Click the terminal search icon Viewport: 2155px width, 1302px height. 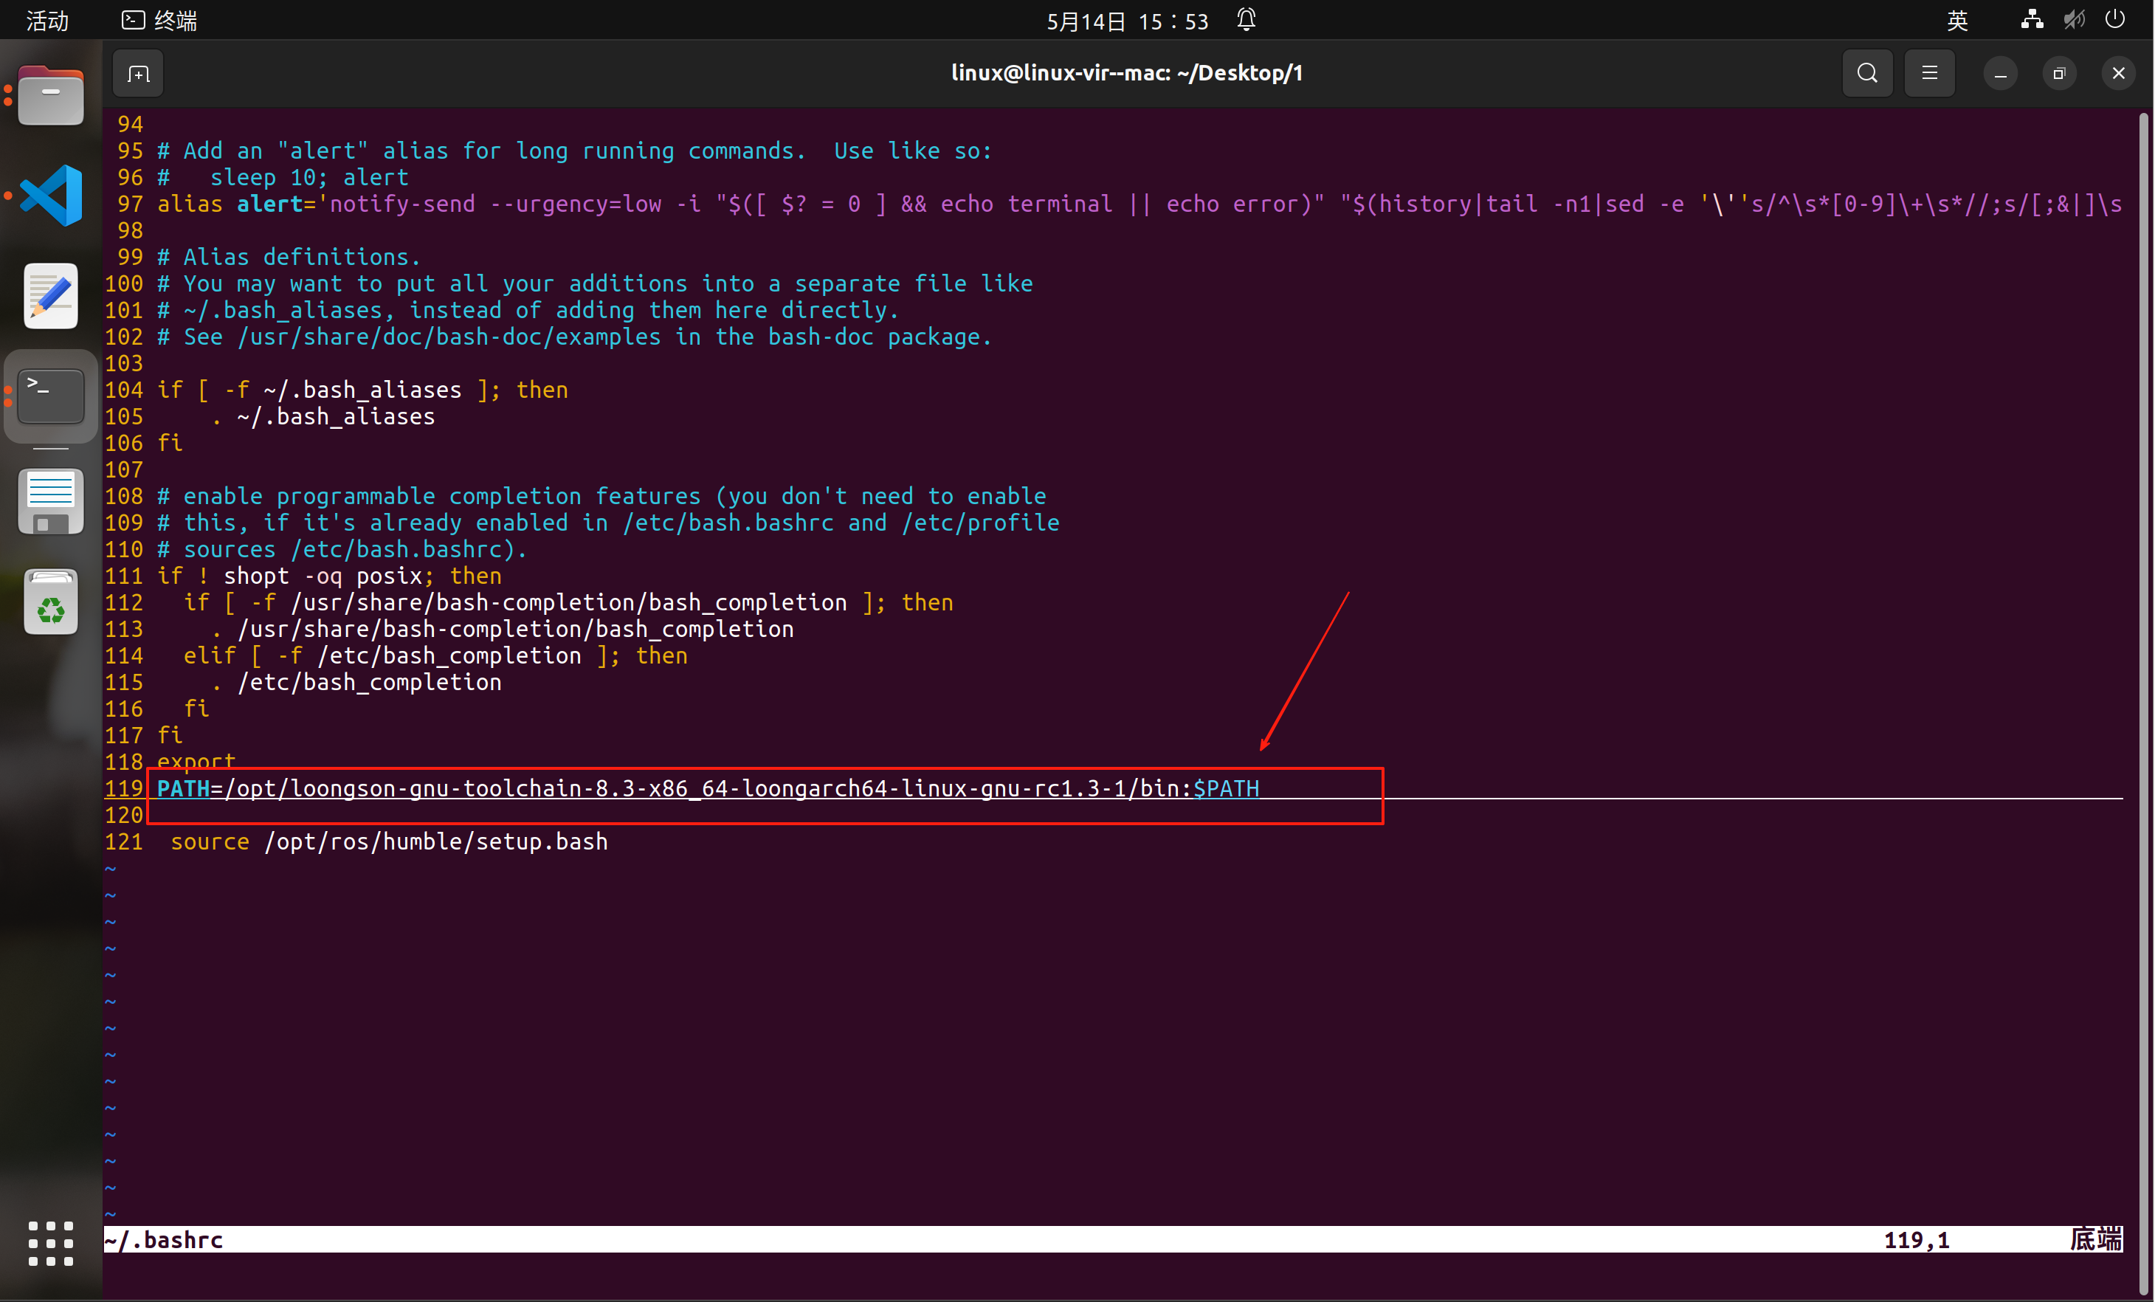[x=1866, y=74]
